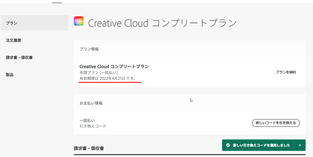Click the プラン情報 section header
This screenshot has height=157, width=313.
click(x=89, y=49)
